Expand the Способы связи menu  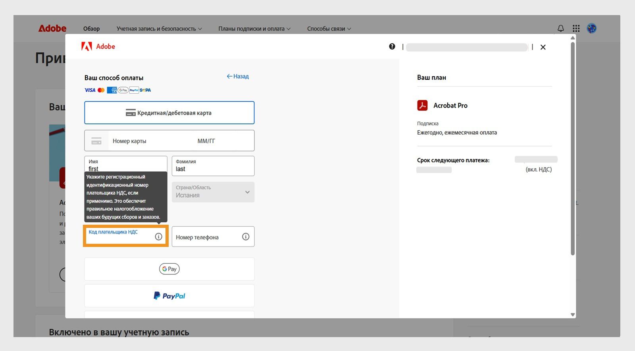point(329,29)
